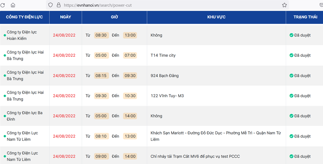Select the 08:30 start time badge
Image resolution: width=323 pixels, height=164 pixels.
tap(101, 35)
